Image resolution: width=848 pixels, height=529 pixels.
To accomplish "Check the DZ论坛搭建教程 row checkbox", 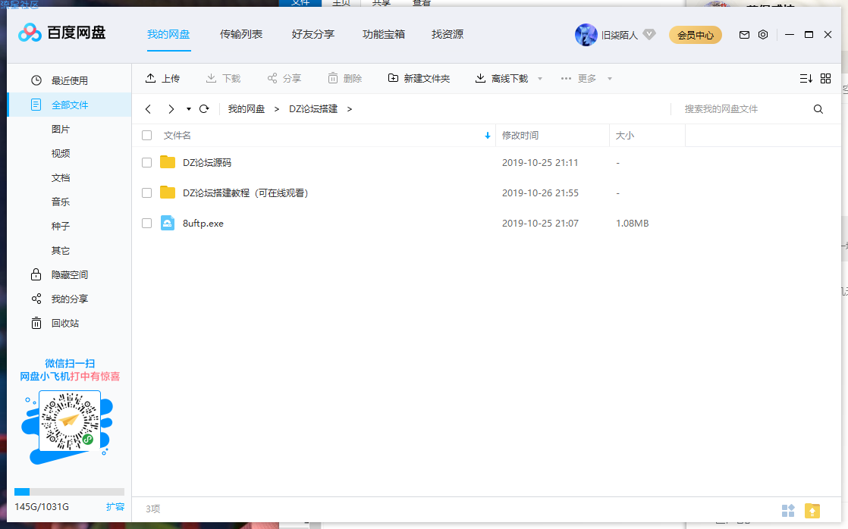I will [x=146, y=193].
